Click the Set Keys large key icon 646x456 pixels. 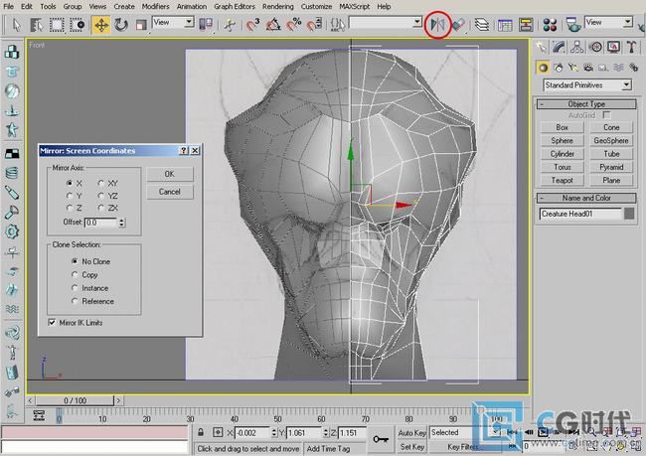(x=381, y=440)
